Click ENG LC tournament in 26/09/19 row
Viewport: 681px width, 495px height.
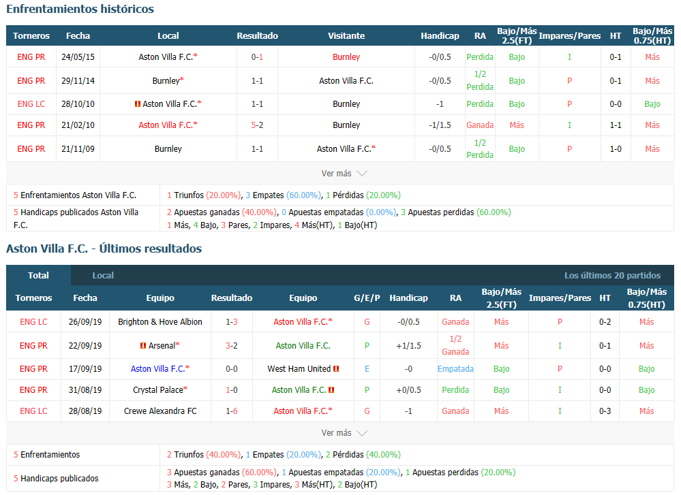[x=33, y=322]
